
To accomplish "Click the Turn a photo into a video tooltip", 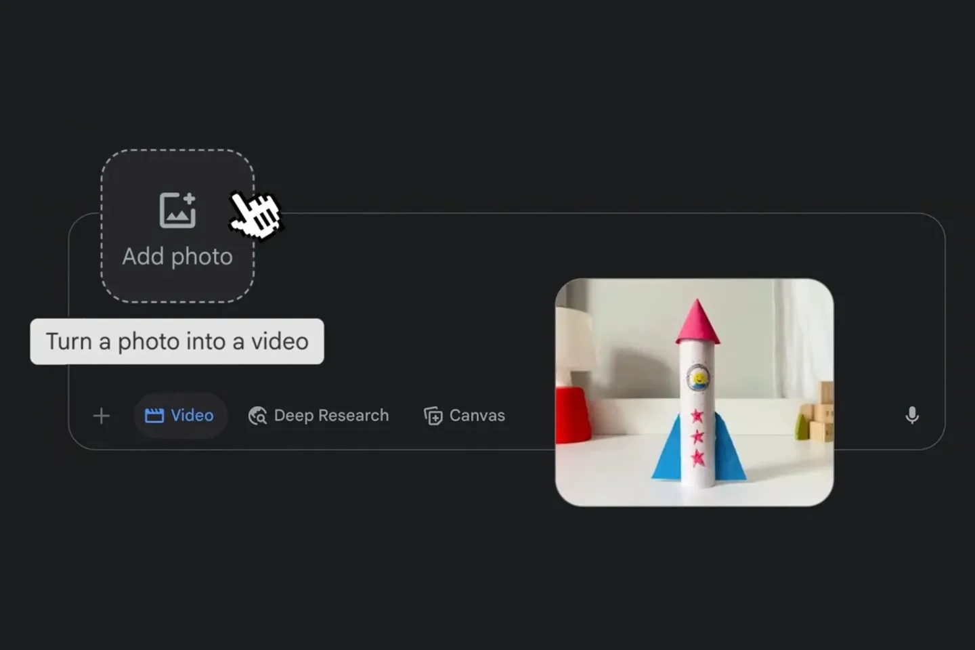I will (177, 341).
